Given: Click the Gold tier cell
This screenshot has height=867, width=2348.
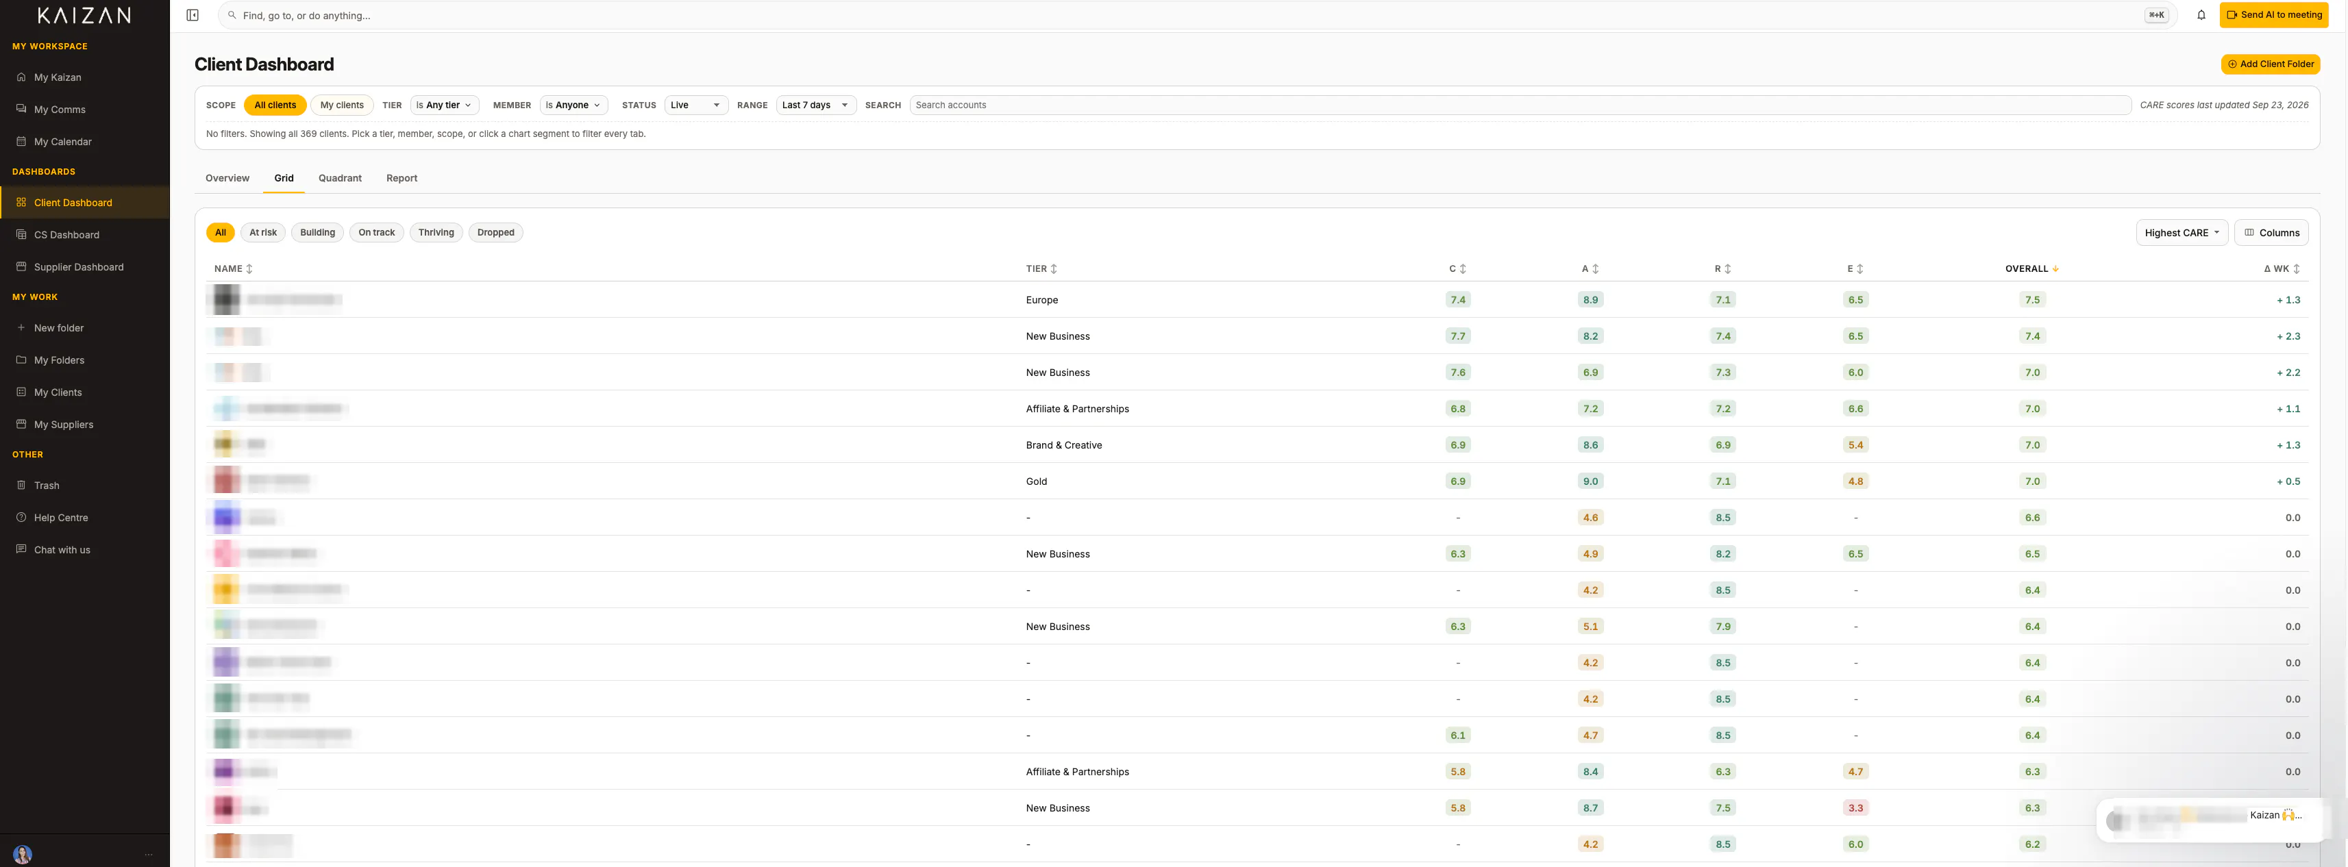Looking at the screenshot, I should (x=1037, y=481).
